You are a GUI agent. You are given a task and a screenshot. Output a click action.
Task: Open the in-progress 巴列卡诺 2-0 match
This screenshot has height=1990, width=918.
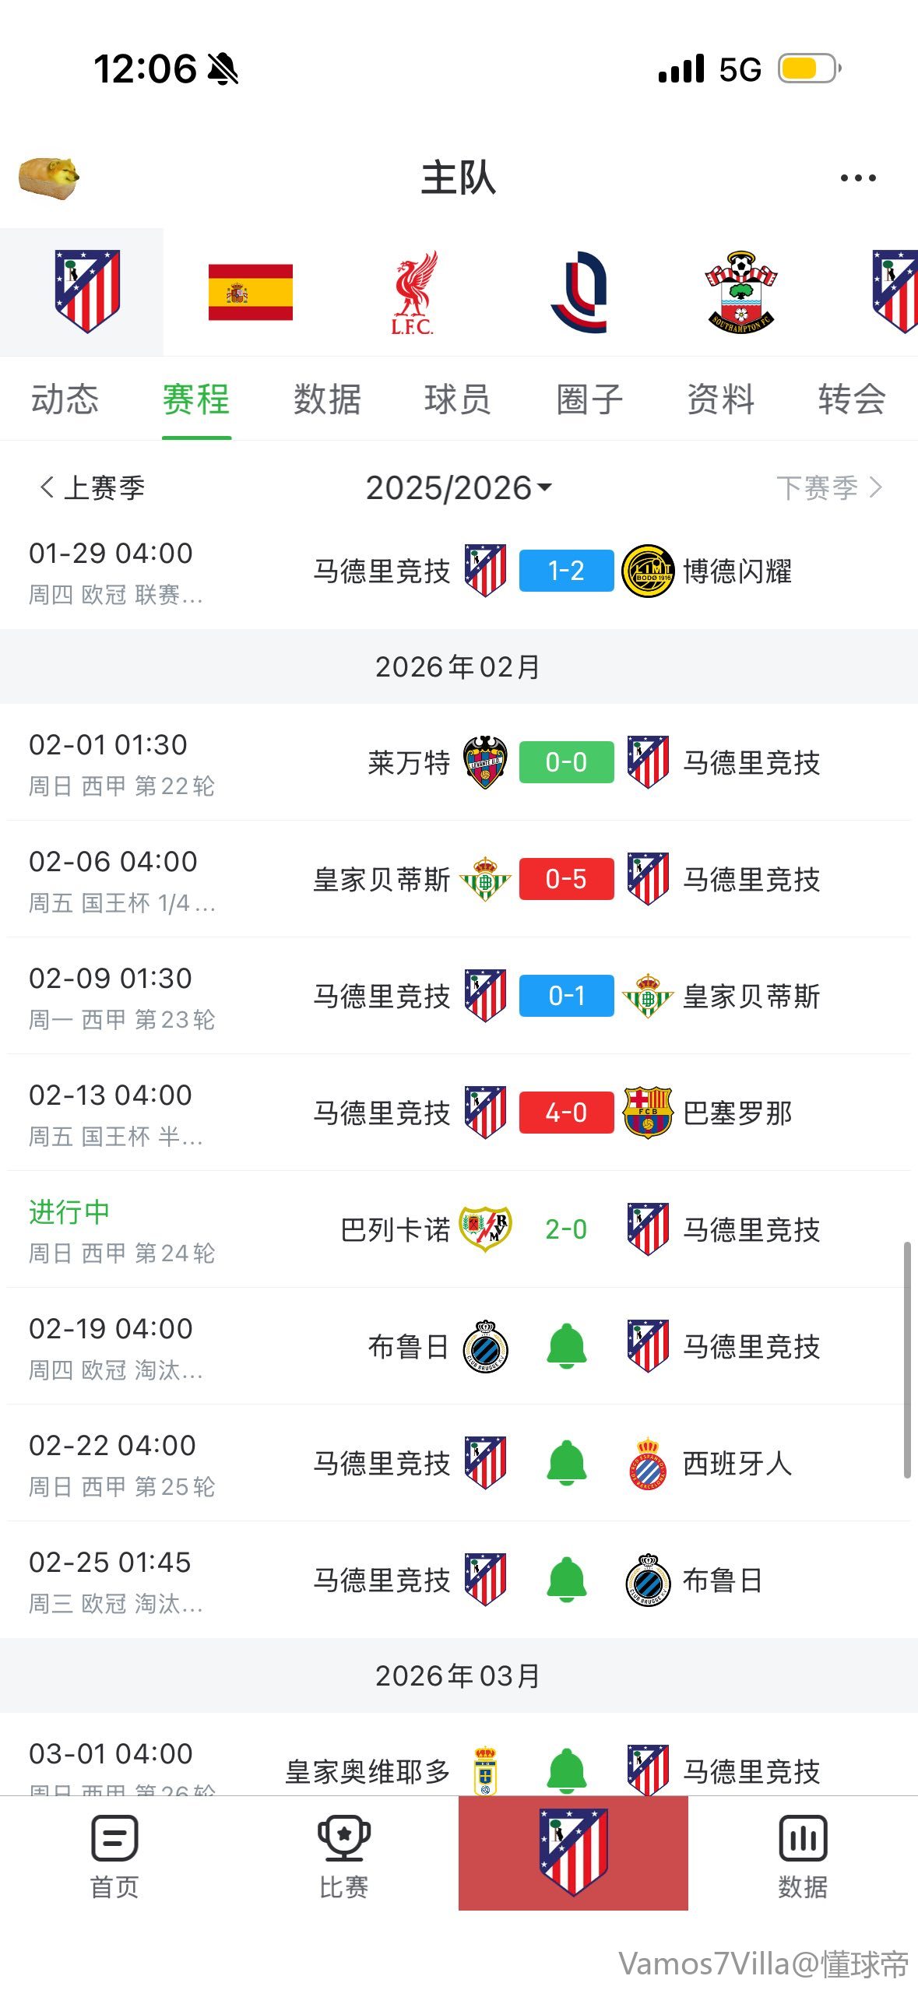pyautogui.click(x=566, y=1229)
